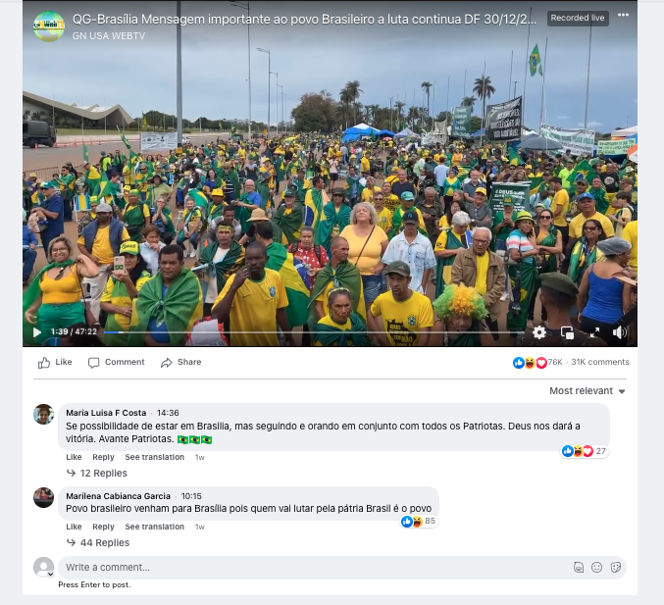The width and height of the screenshot is (664, 605).
Task: Insert avatar sticker in comment box
Action: [x=579, y=568]
